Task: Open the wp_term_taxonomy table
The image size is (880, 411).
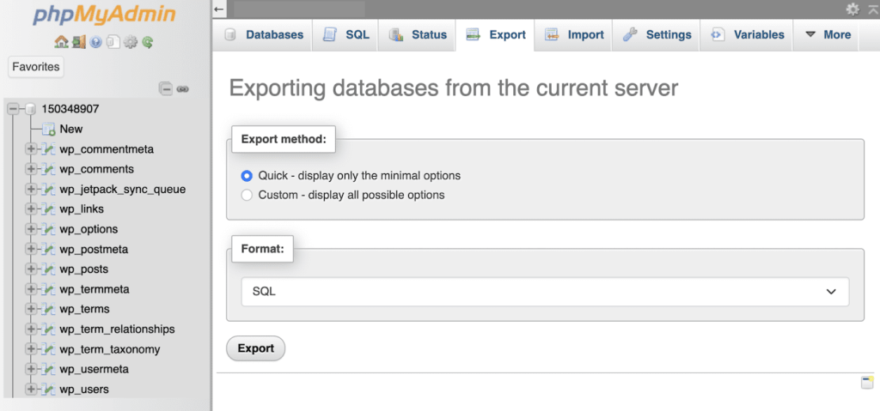Action: pos(110,349)
